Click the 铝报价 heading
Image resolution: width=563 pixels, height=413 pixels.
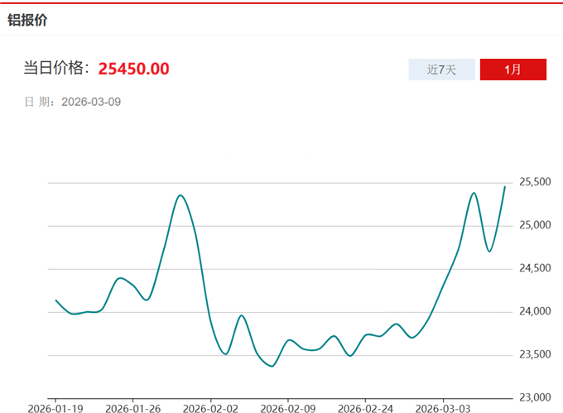pyautogui.click(x=27, y=20)
